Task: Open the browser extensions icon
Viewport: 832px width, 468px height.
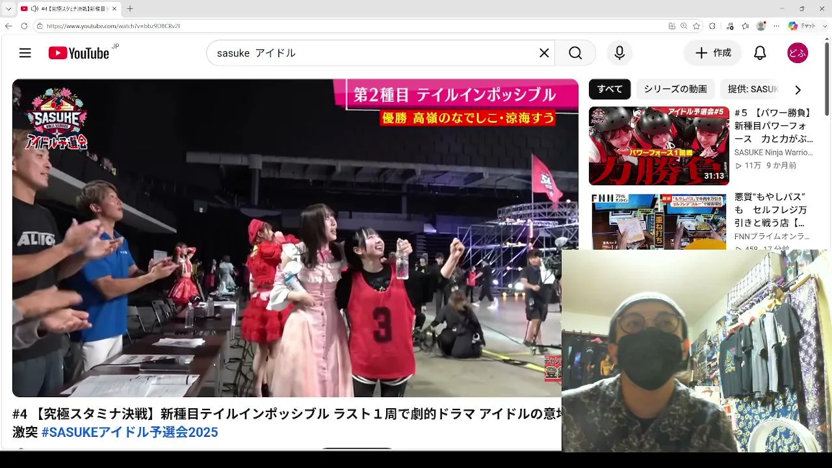Action: tap(712, 26)
